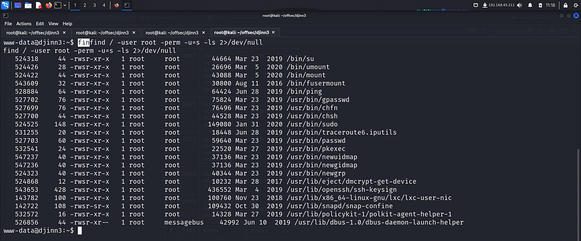Click the VPN network lock icon

[485, 5]
